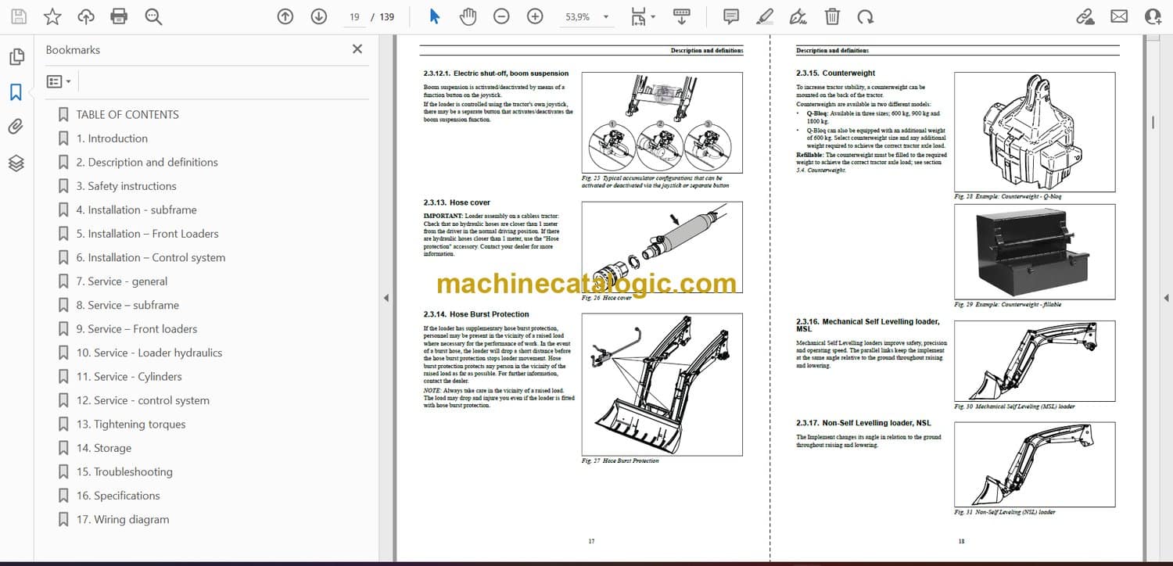
Task: Go to '2. Description and definitions' bookmark
Action: tap(147, 162)
